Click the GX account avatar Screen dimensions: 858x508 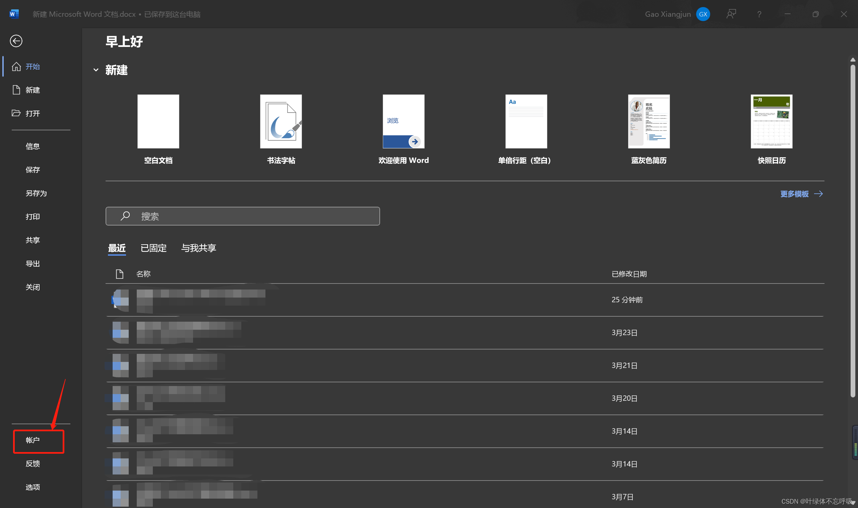(702, 14)
